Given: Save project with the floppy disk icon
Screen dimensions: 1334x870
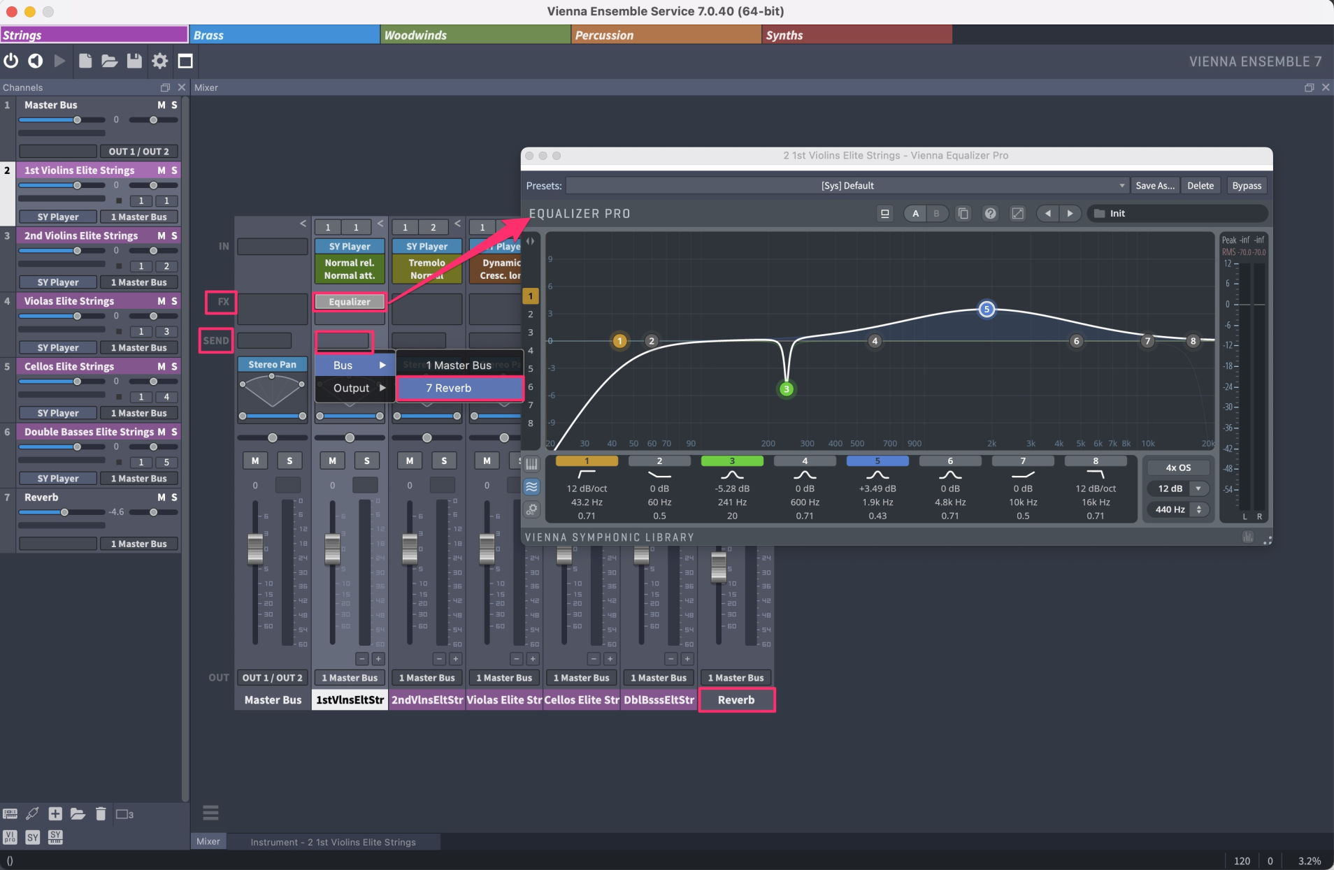Looking at the screenshot, I should pyautogui.click(x=134, y=61).
